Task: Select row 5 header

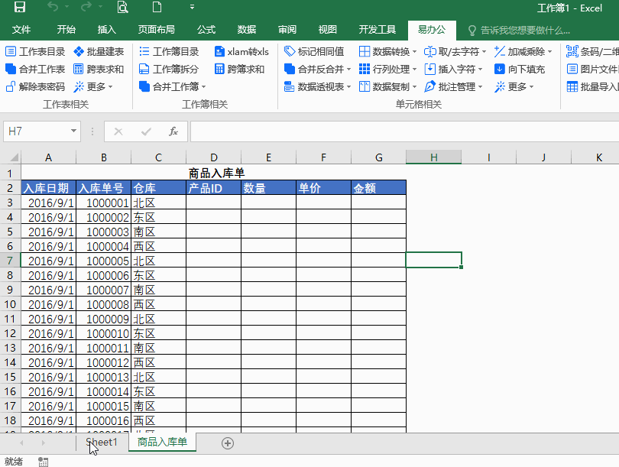Action: (x=10, y=232)
